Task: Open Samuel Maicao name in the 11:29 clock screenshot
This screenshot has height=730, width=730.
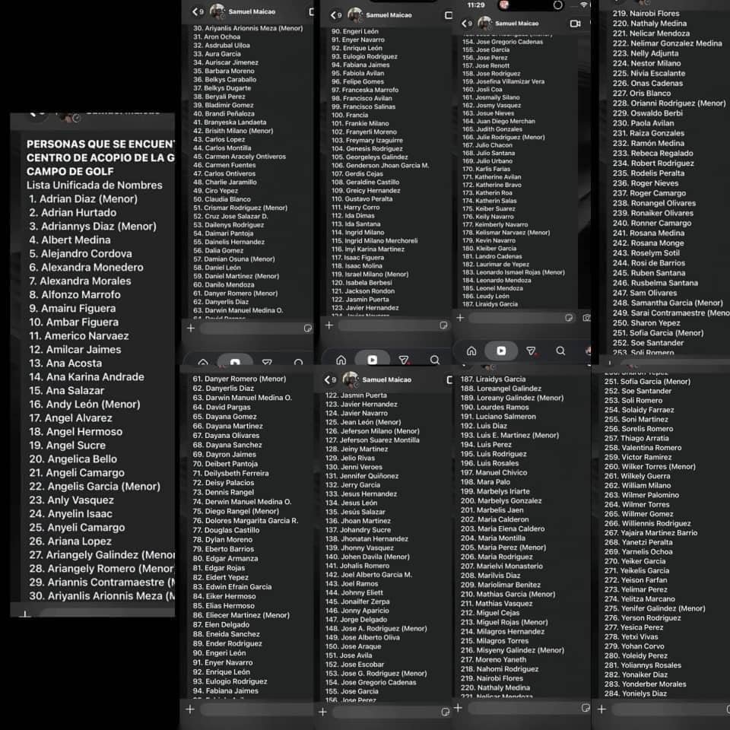Action: (x=517, y=24)
